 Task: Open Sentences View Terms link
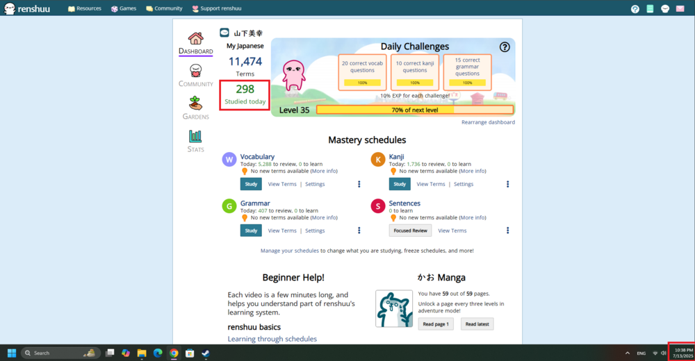click(452, 230)
